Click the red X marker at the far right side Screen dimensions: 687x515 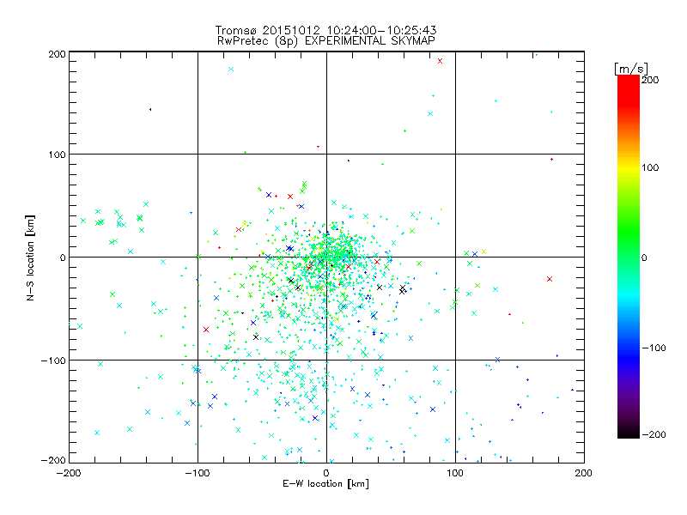click(550, 279)
